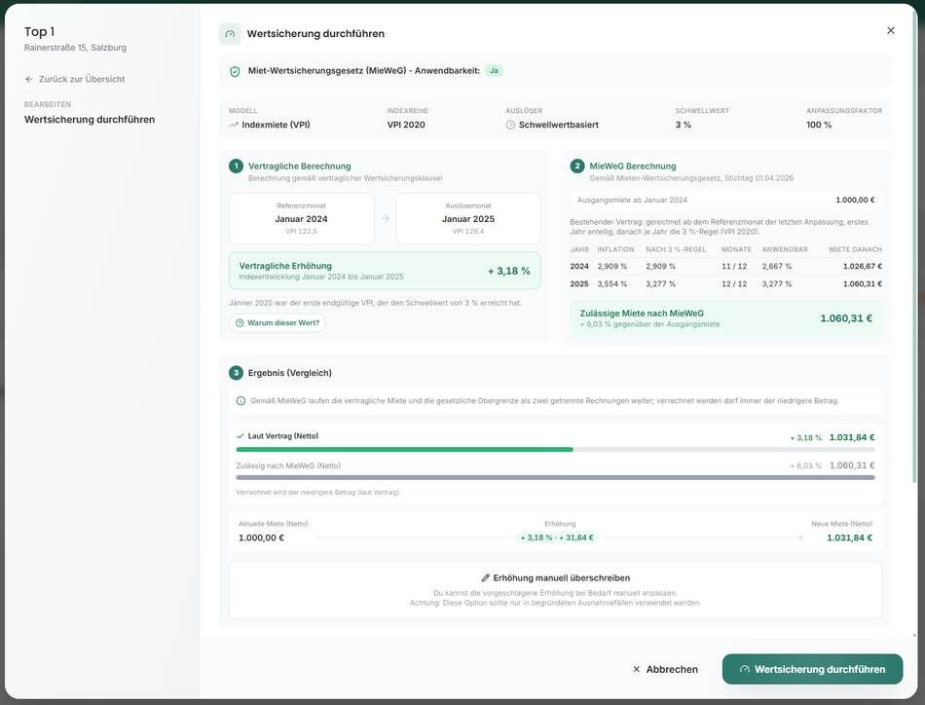Click the pencil icon beside Erhöhung manuell überschreiben
This screenshot has width=925, height=705.
tap(486, 578)
